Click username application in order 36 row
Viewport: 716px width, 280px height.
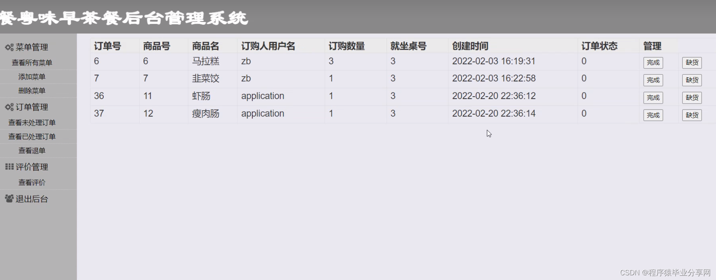(263, 96)
